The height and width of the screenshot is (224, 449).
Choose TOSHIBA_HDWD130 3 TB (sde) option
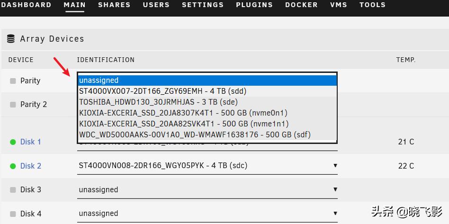(207, 102)
